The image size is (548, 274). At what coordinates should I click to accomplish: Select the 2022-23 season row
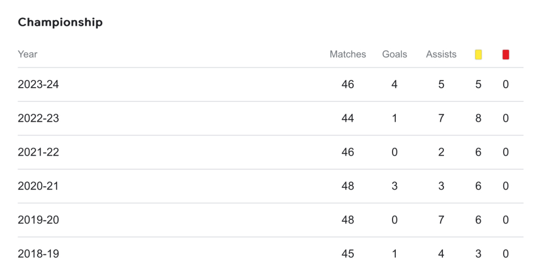tap(38, 118)
